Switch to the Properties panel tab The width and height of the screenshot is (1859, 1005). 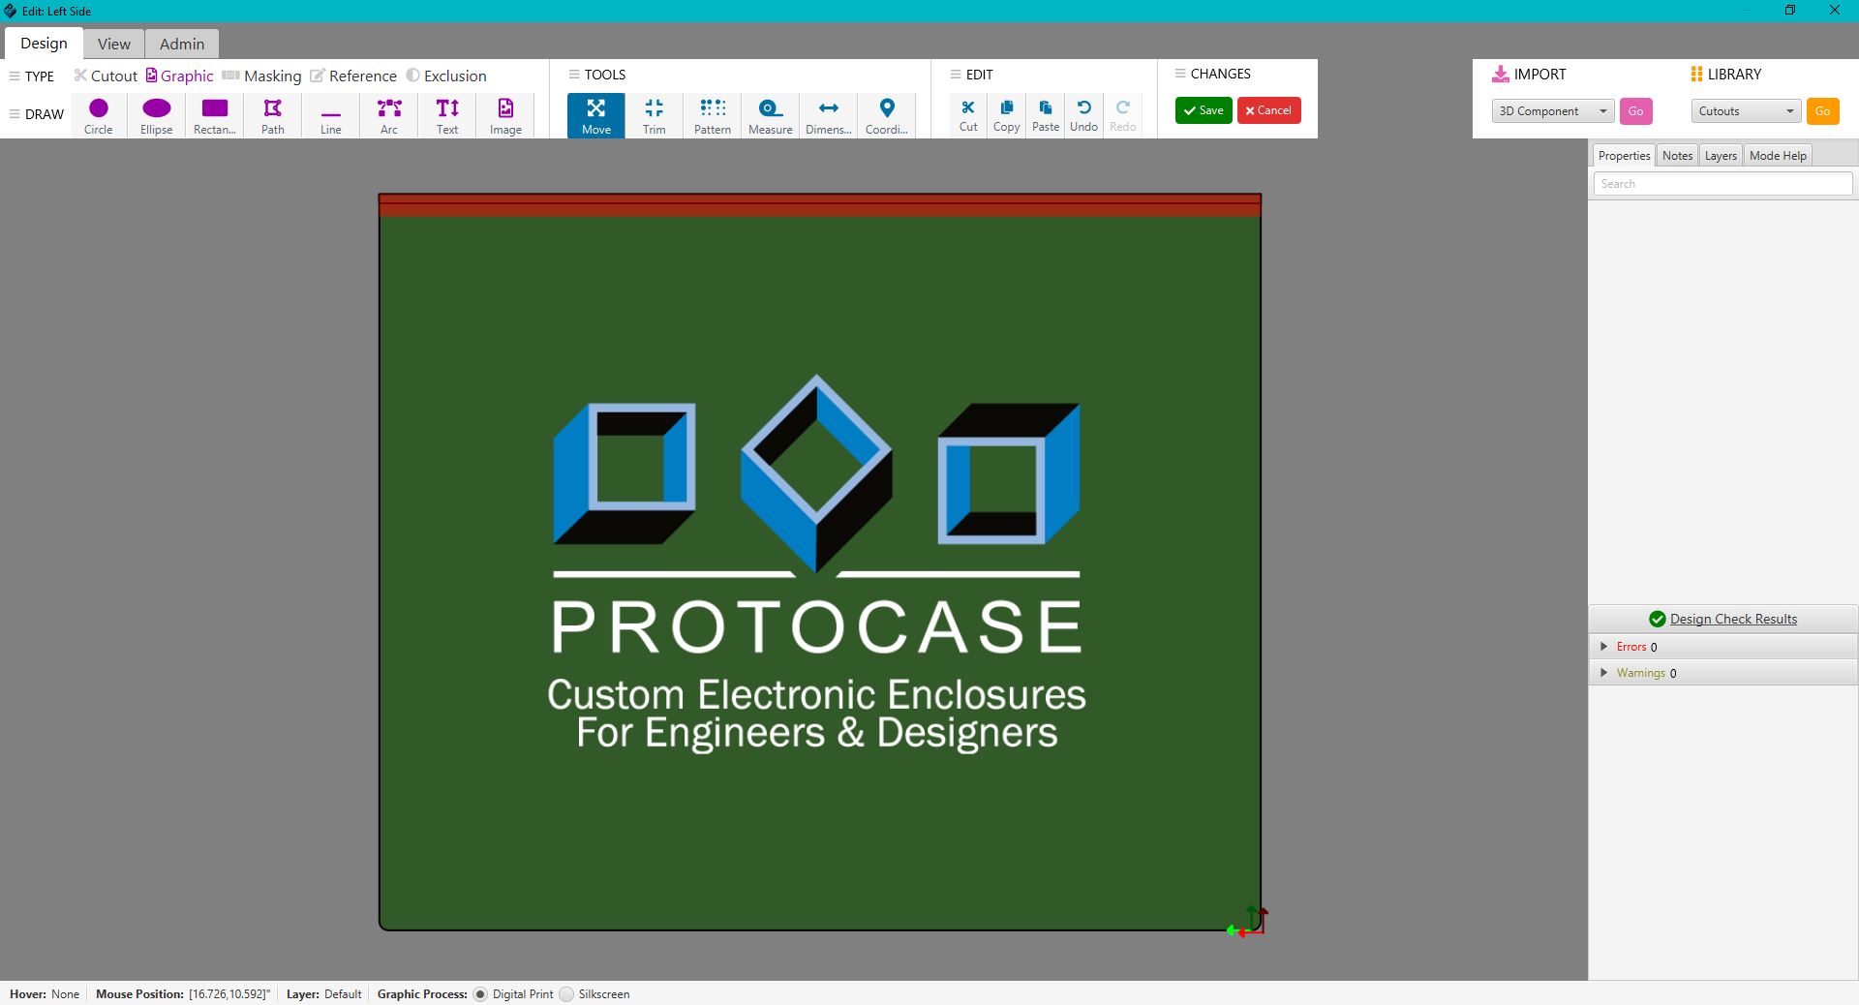[x=1624, y=156]
